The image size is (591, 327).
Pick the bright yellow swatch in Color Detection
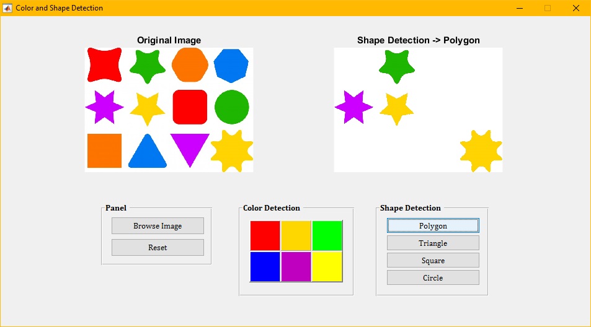coord(327,266)
